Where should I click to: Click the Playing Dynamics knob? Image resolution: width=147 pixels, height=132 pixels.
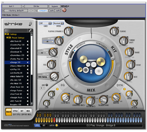[x=68, y=31]
